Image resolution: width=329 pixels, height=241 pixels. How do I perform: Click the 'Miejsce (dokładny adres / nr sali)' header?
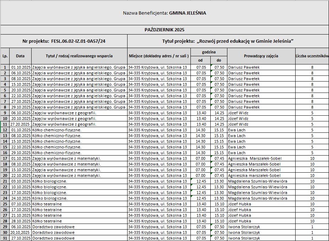158,56
